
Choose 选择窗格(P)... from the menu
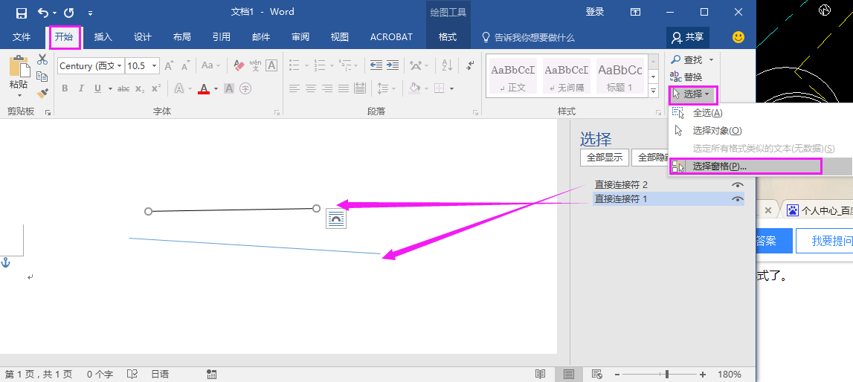pyautogui.click(x=761, y=166)
